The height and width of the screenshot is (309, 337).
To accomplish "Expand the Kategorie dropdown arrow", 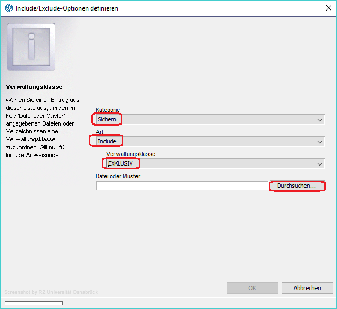I will tap(320, 120).
